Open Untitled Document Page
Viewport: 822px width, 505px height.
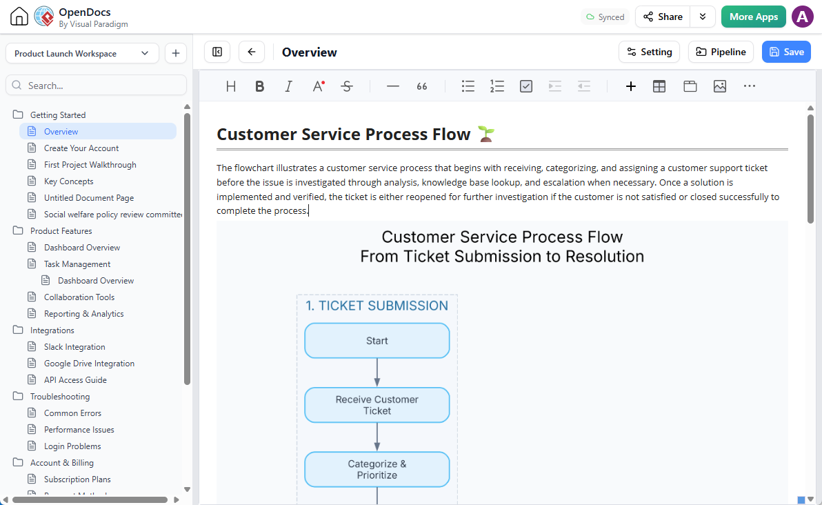pyautogui.click(x=88, y=198)
